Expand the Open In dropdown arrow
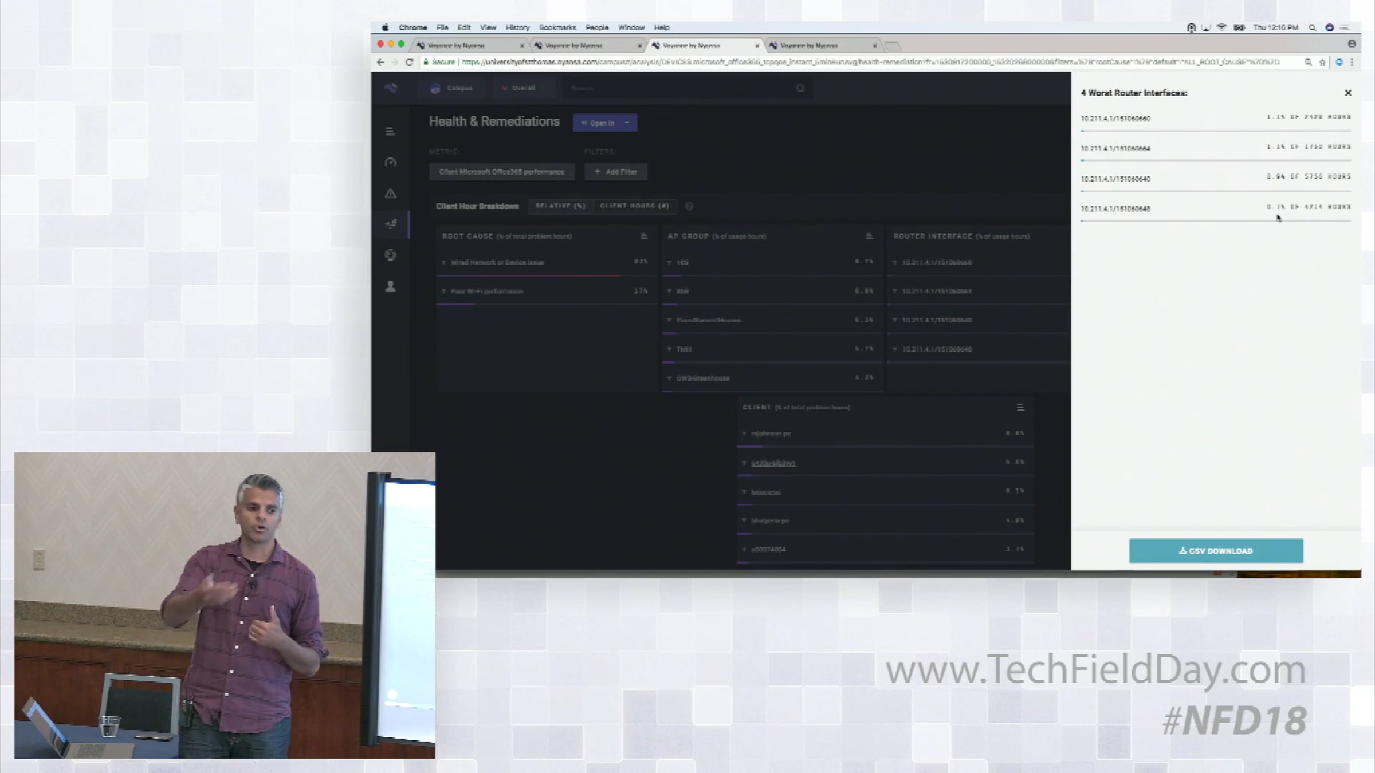Viewport: 1375px width, 773px height. click(x=627, y=123)
